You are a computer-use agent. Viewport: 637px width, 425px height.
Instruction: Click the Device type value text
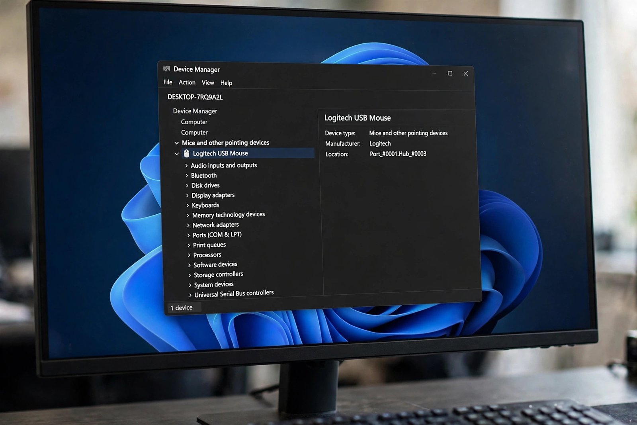pos(408,133)
